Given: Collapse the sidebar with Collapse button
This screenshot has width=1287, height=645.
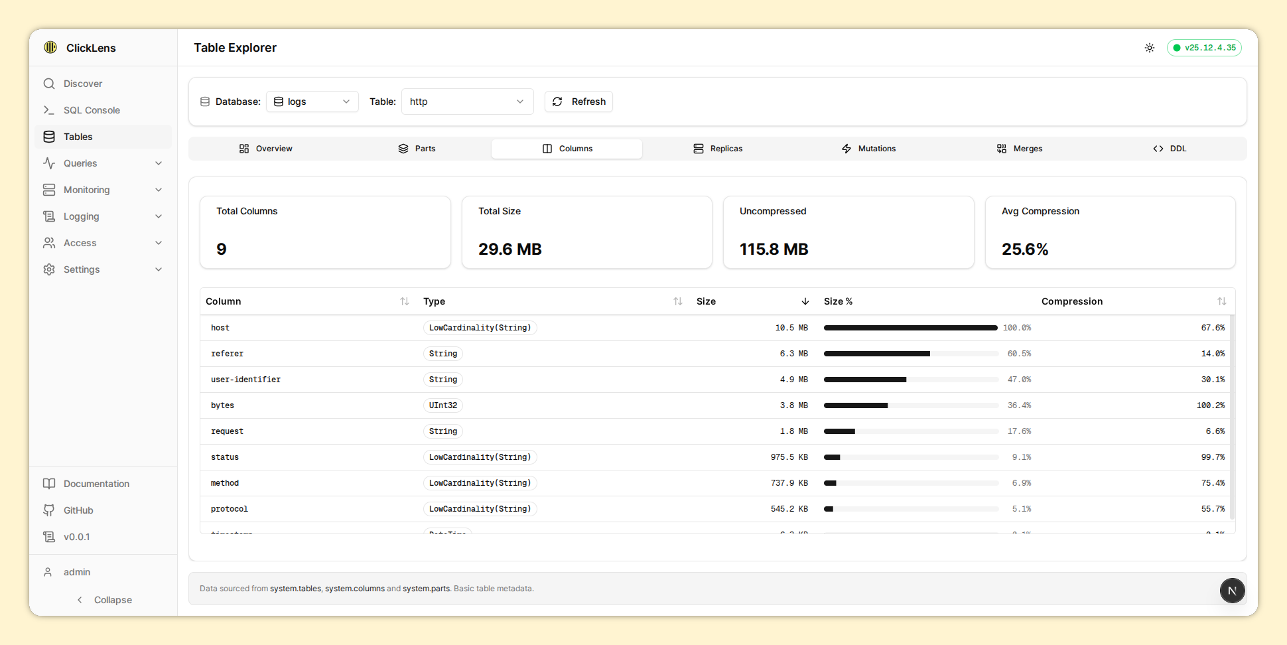Looking at the screenshot, I should (104, 600).
